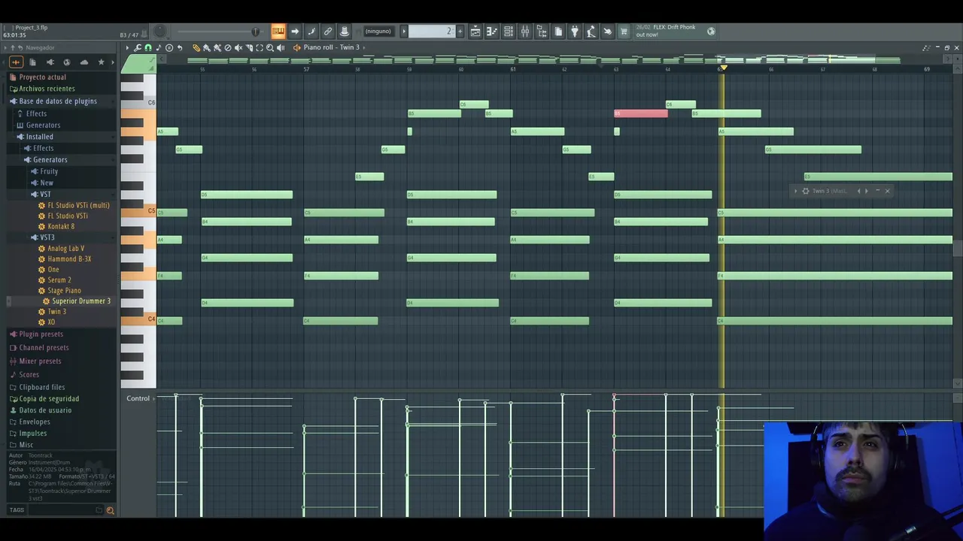The height and width of the screenshot is (541, 963).
Task: Add new pattern with plus button
Action: tap(460, 31)
